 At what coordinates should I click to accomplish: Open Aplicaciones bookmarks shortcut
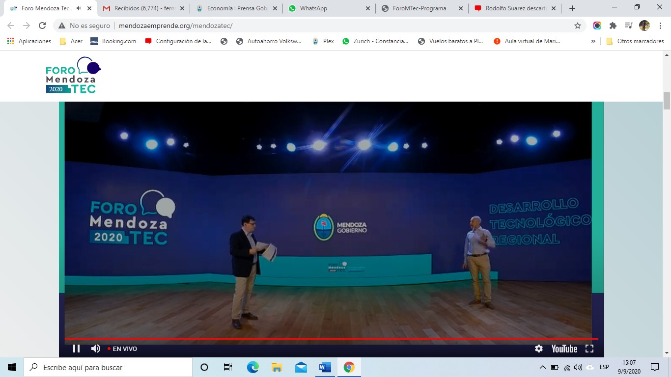29,41
